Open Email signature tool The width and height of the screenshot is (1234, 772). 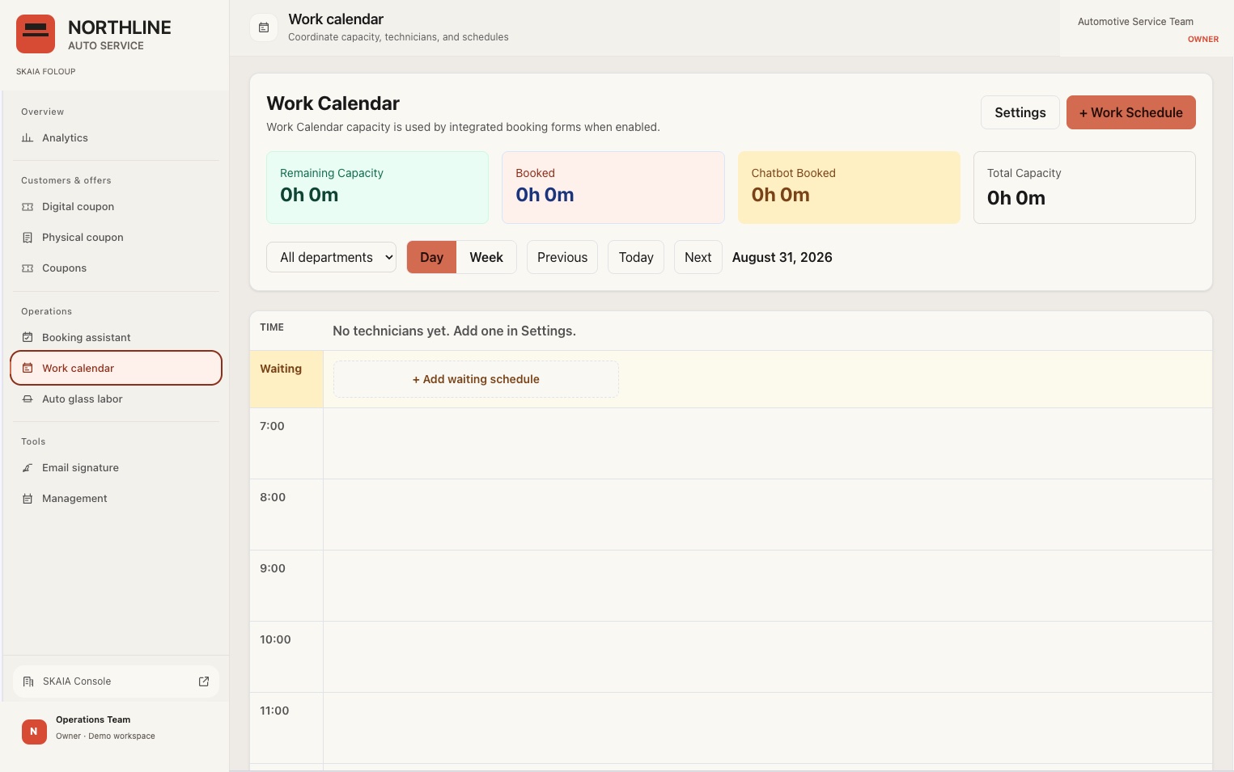[116, 468]
